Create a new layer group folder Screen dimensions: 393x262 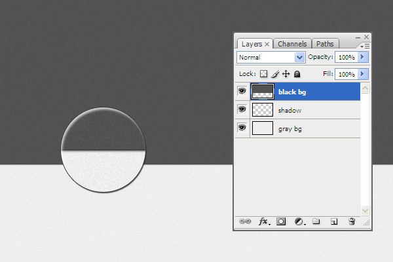(x=316, y=221)
